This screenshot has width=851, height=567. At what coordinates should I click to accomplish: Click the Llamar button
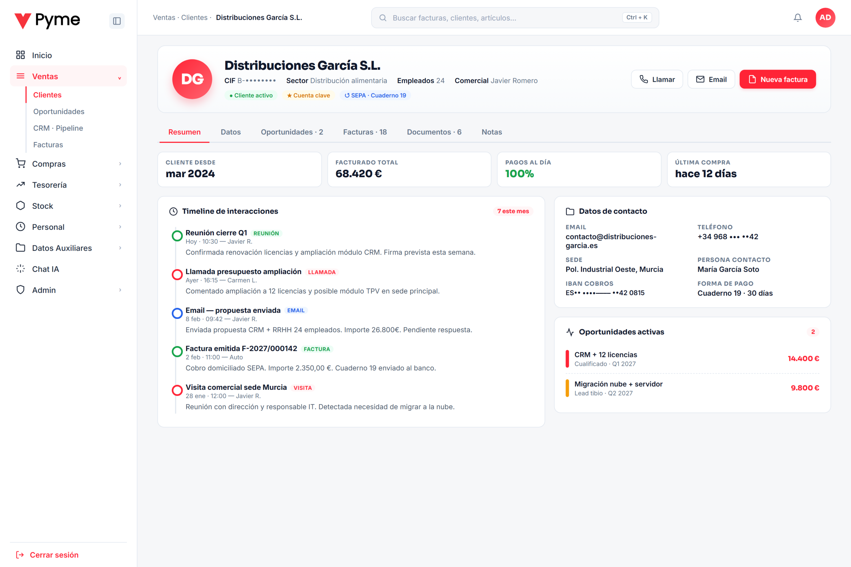tap(657, 79)
